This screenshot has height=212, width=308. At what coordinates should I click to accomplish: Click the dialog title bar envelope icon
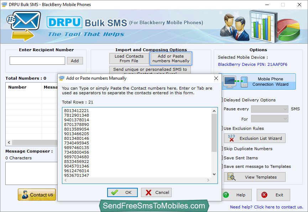62,78
